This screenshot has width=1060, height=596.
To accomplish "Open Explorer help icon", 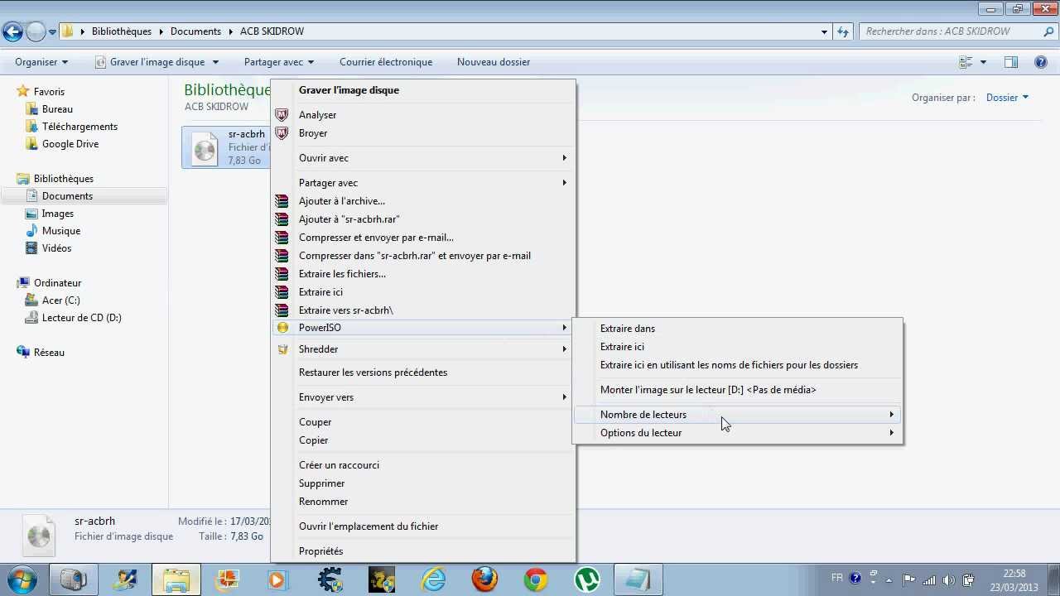I will (1042, 62).
